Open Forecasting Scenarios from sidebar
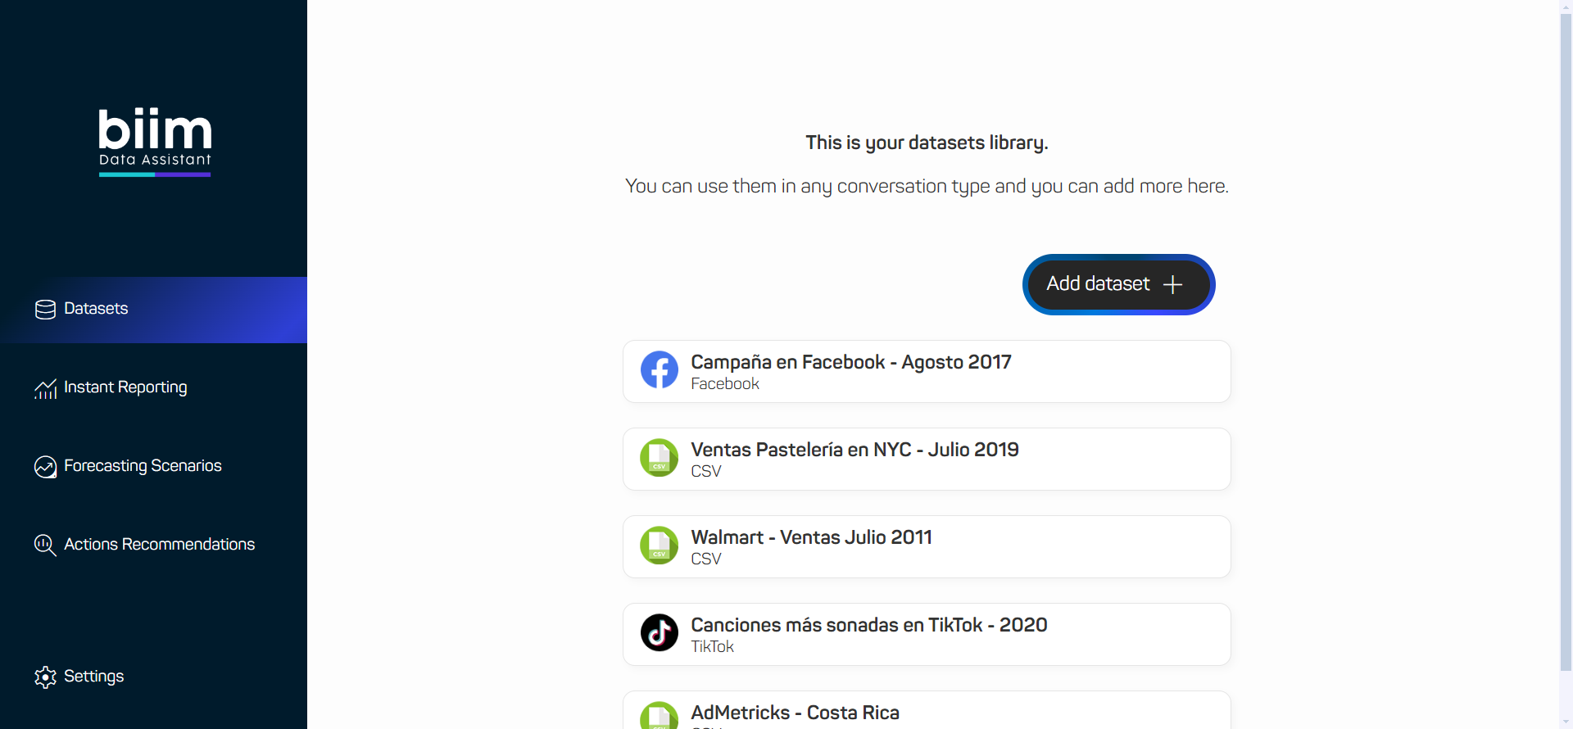Viewport: 1573px width, 729px height. (x=143, y=466)
